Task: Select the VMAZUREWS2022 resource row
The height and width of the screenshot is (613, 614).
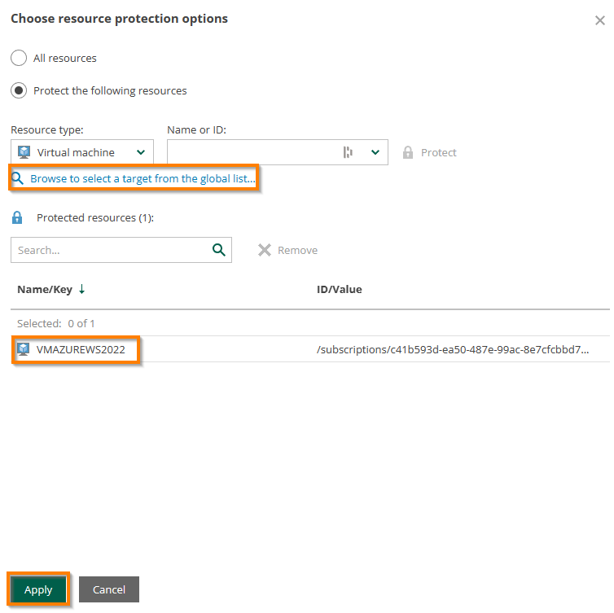Action: [81, 349]
